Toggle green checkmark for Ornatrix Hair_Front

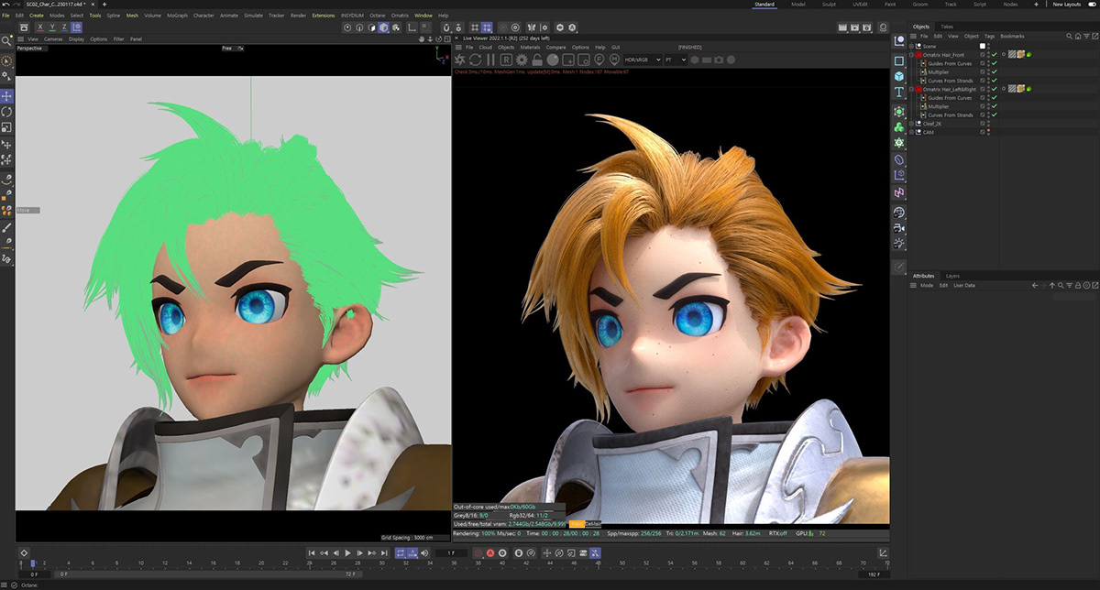point(995,55)
